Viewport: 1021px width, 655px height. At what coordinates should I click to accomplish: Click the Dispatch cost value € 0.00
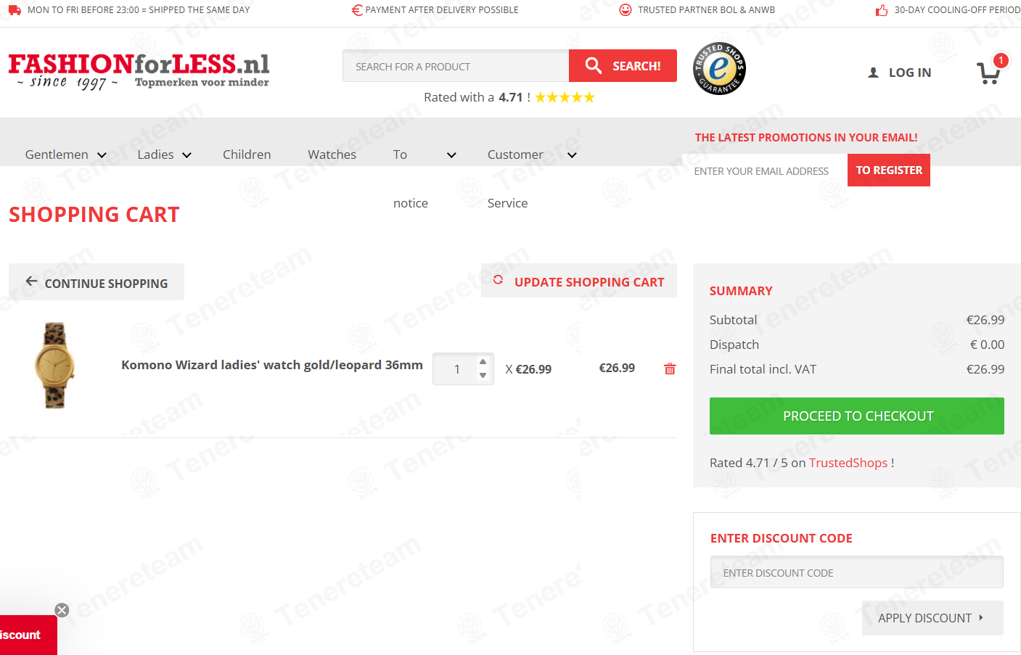[988, 345]
